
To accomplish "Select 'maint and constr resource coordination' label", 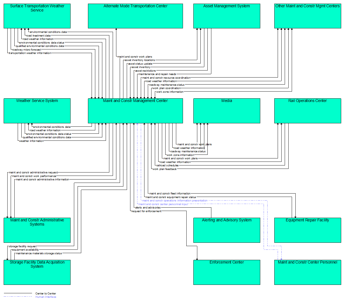I will [166, 78].
